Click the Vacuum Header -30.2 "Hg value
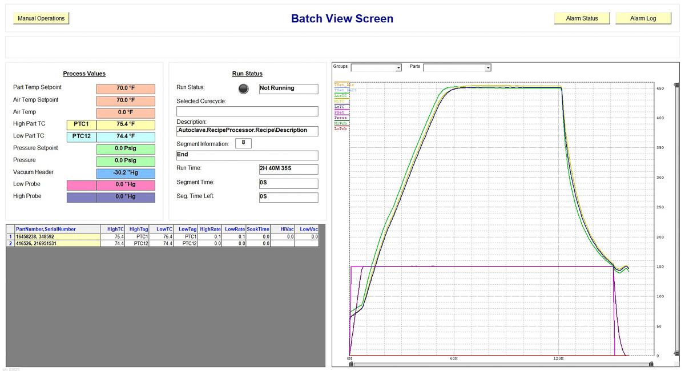The width and height of the screenshot is (685, 371). tap(126, 174)
